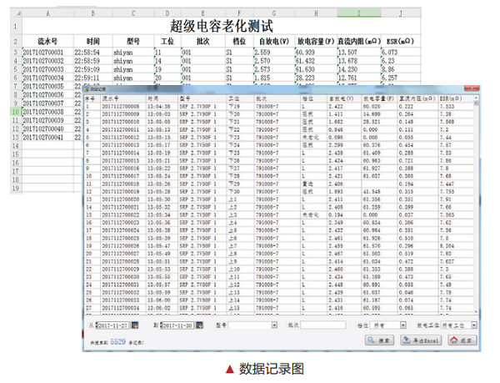Click the 批次 batch input field
Image resolution: width=500 pixels, height=383 pixels.
point(322,325)
